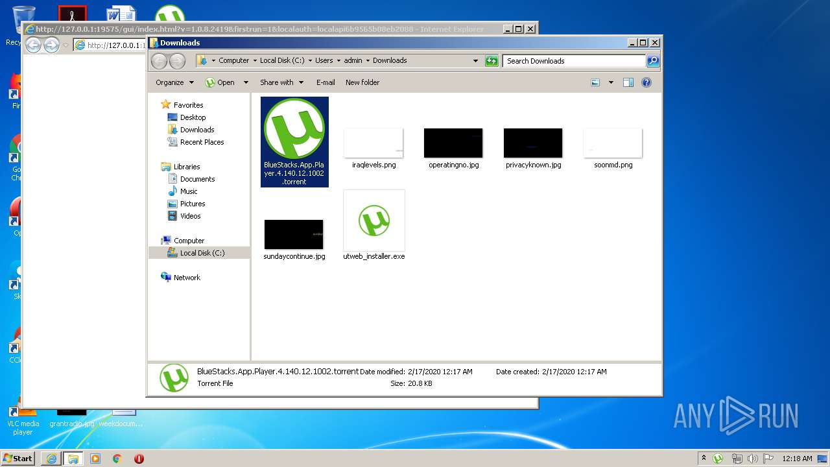Click the Internet Explorer back button
This screenshot has height=467, width=830.
click(x=33, y=45)
